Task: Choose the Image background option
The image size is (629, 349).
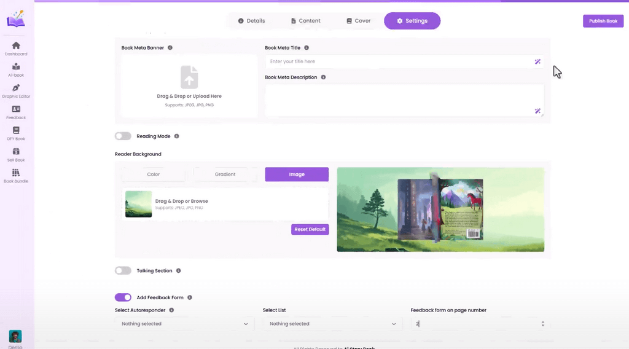Action: click(x=297, y=174)
